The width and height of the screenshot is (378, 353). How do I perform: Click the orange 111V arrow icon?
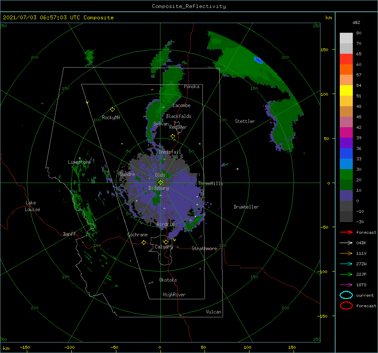point(346,253)
